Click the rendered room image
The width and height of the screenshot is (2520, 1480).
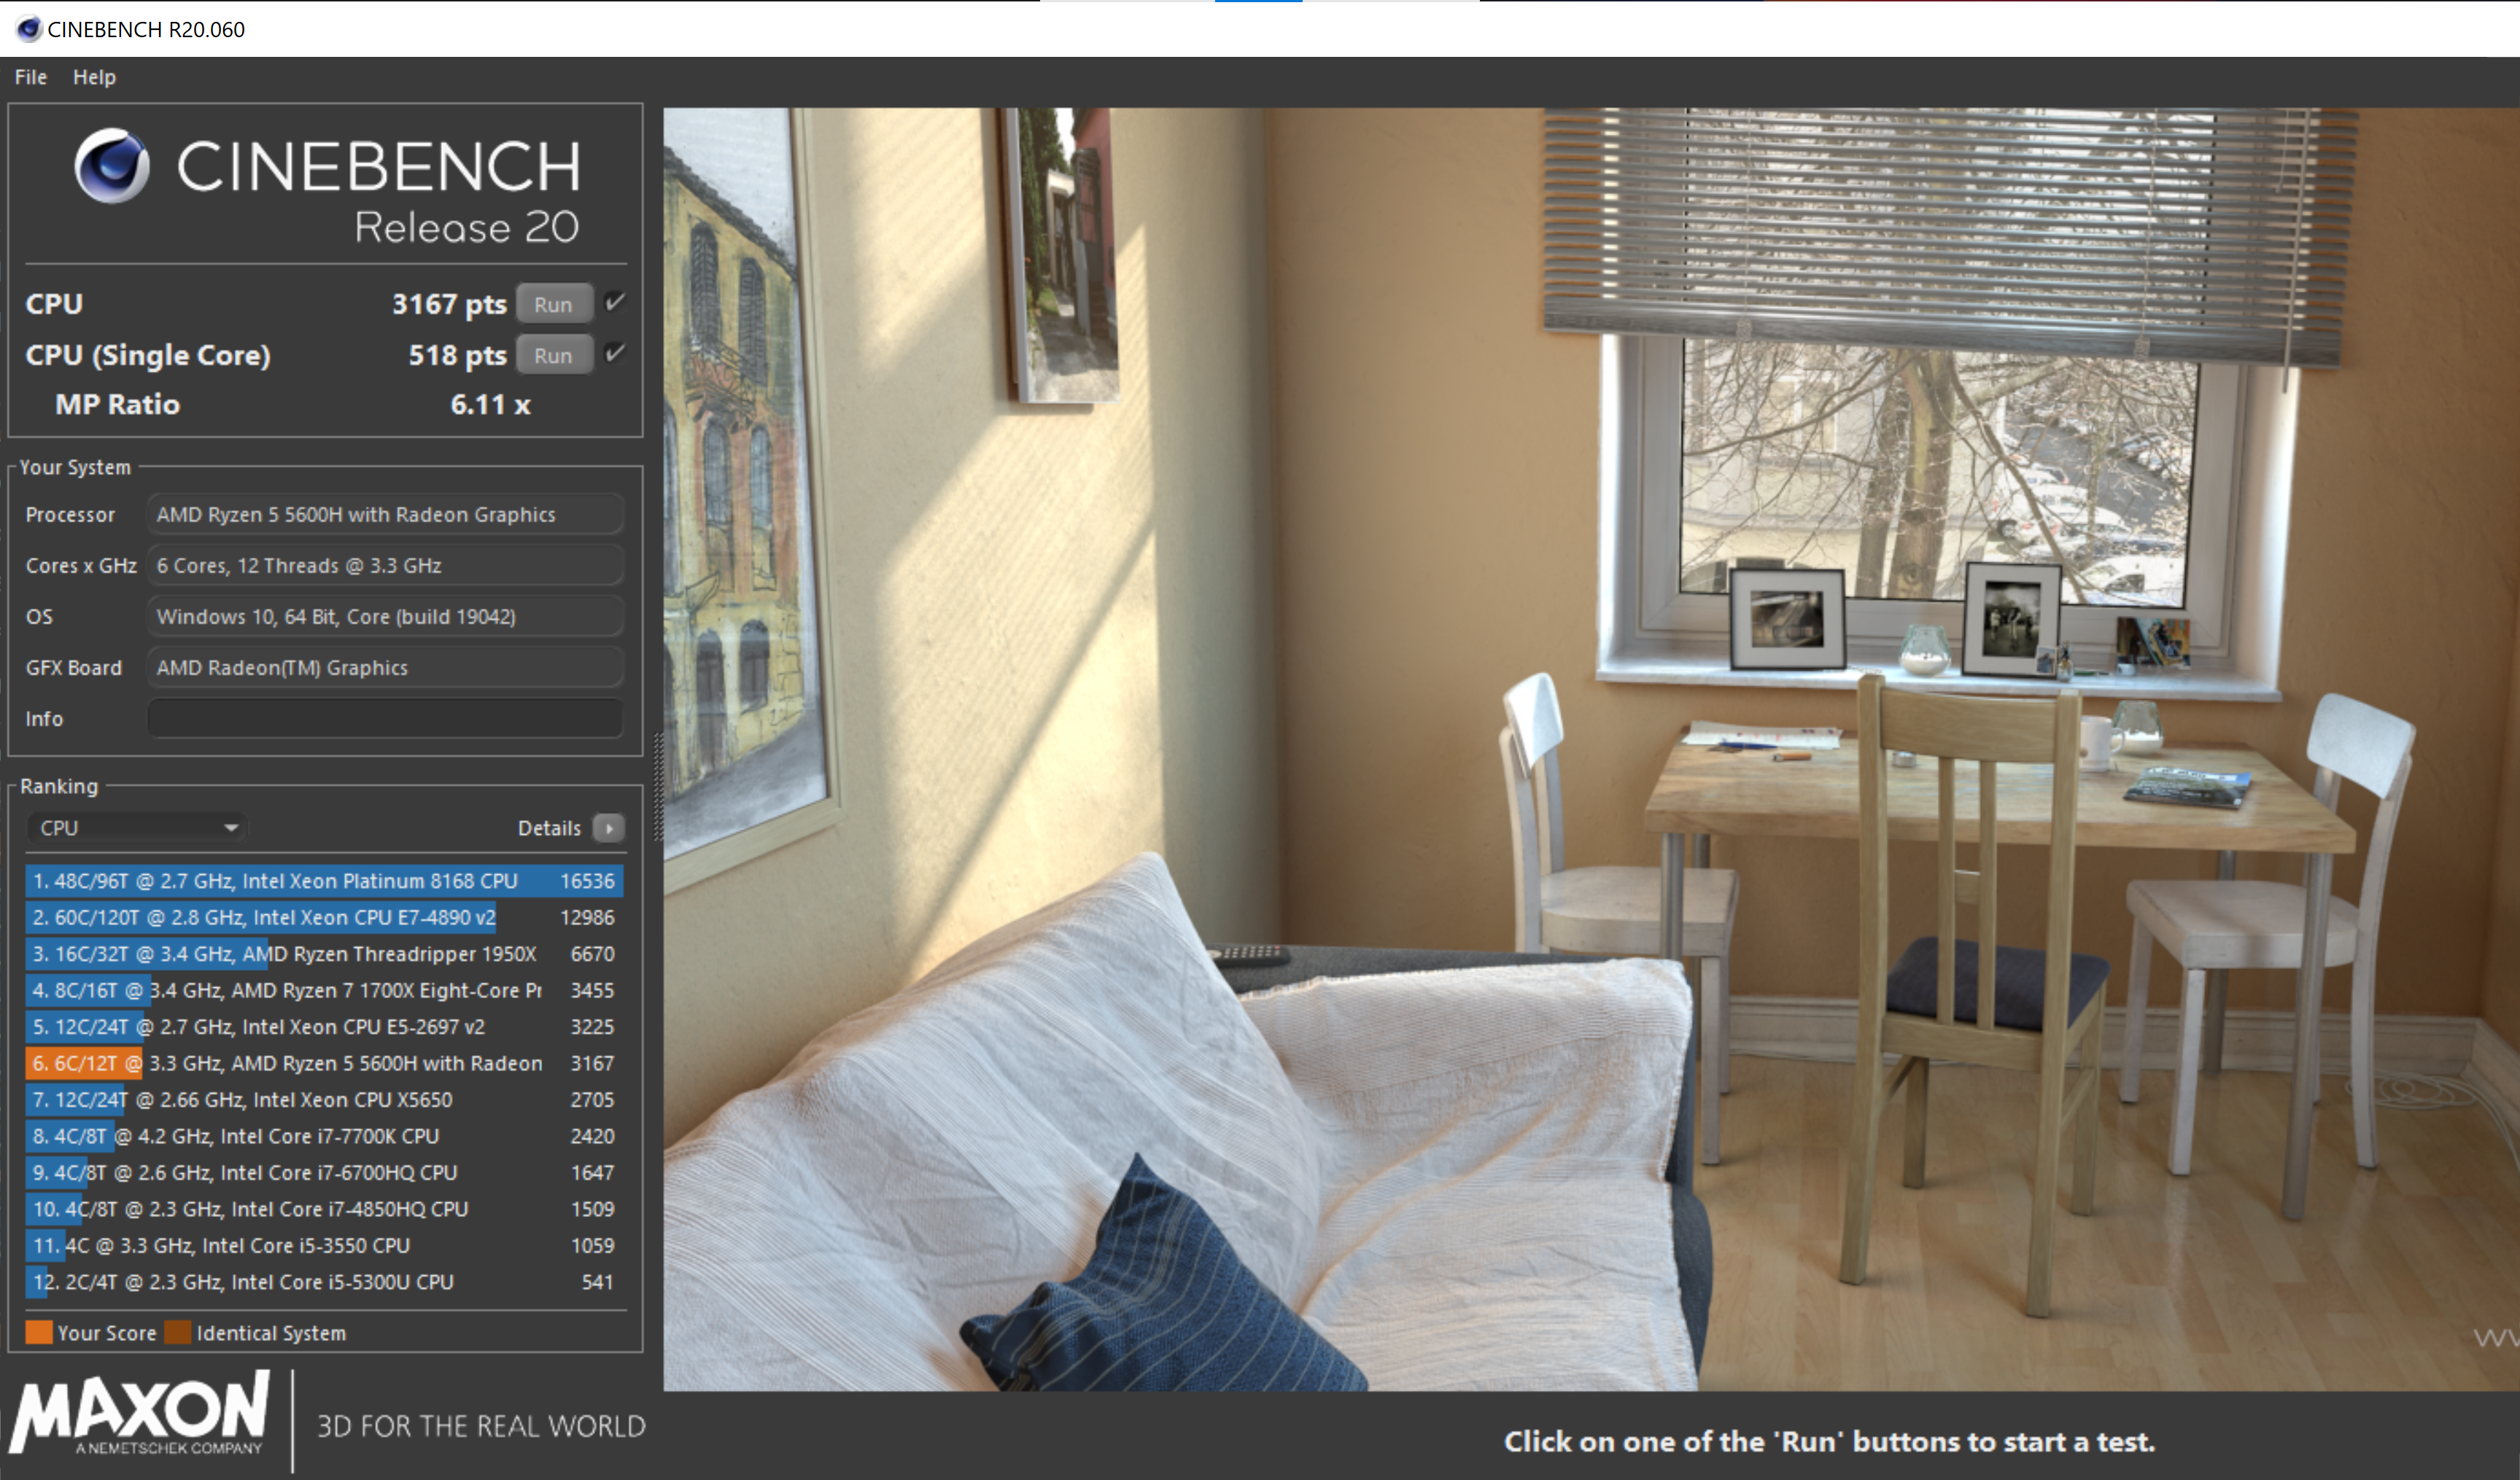point(1591,749)
